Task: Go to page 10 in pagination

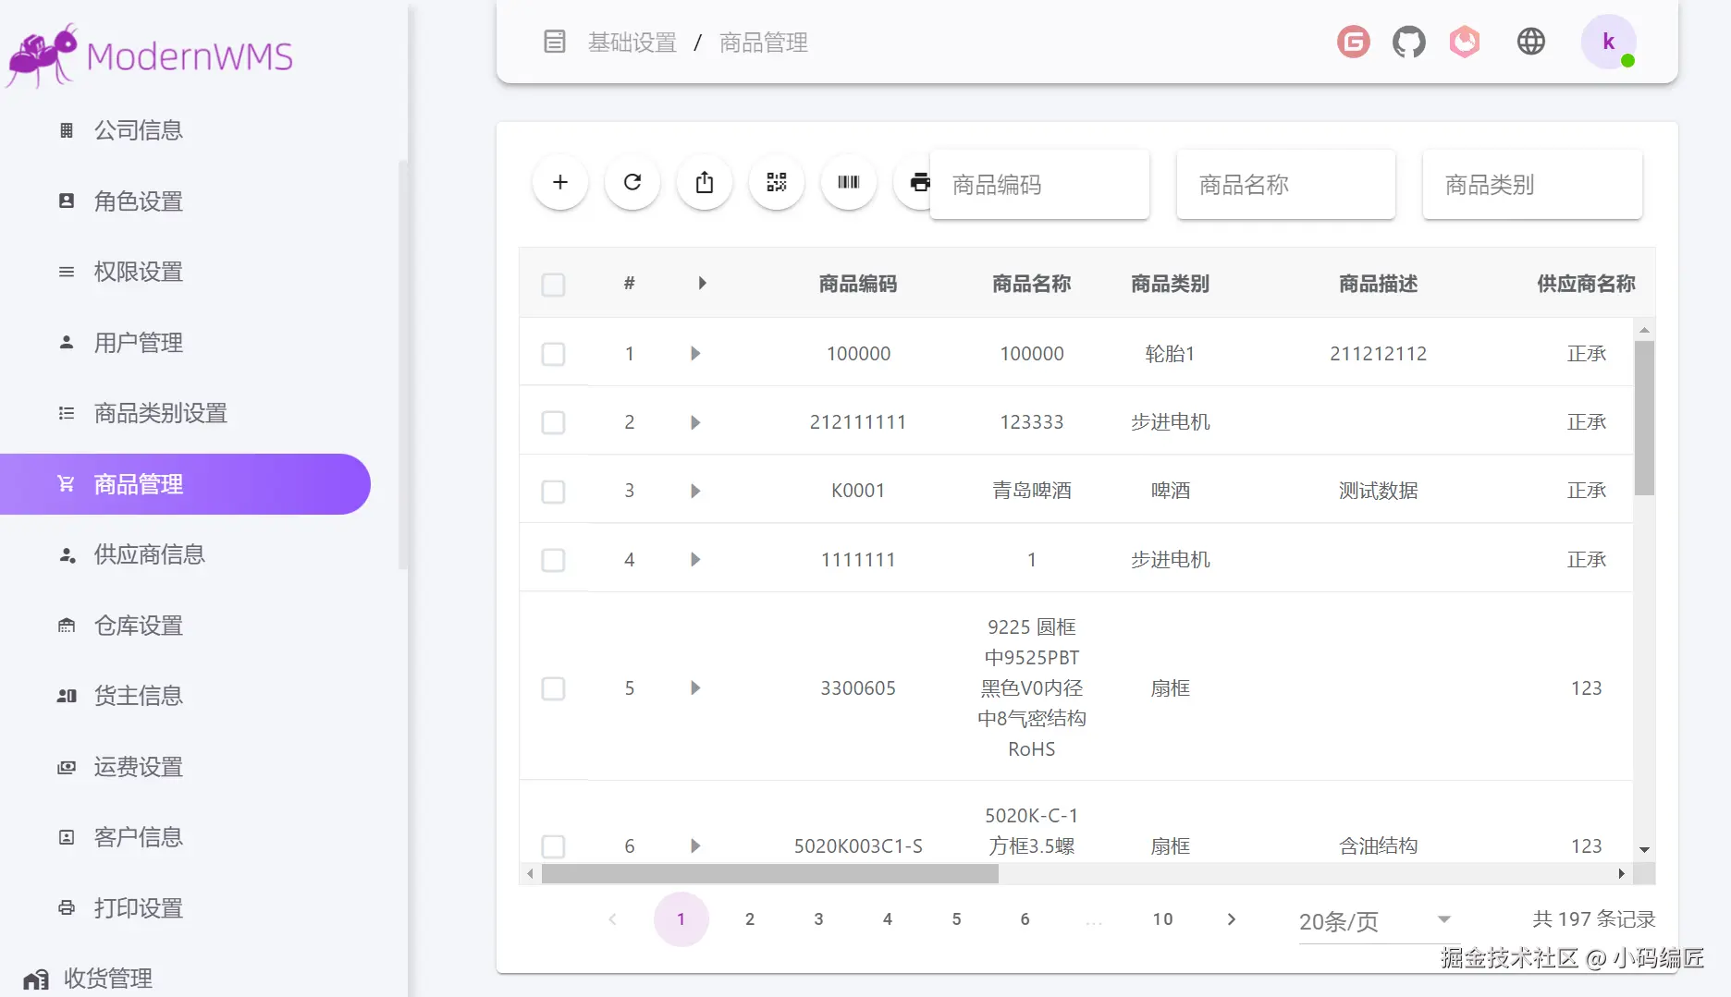Action: 1162,919
